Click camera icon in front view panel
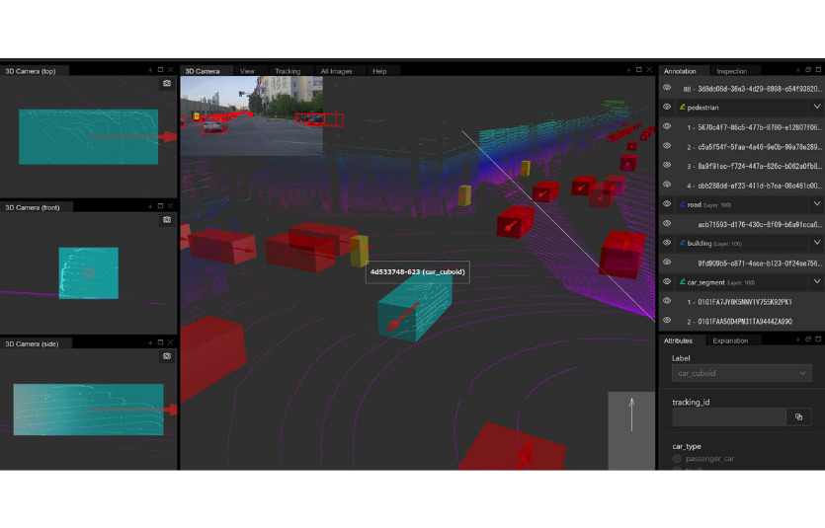825x528 pixels. [x=167, y=220]
